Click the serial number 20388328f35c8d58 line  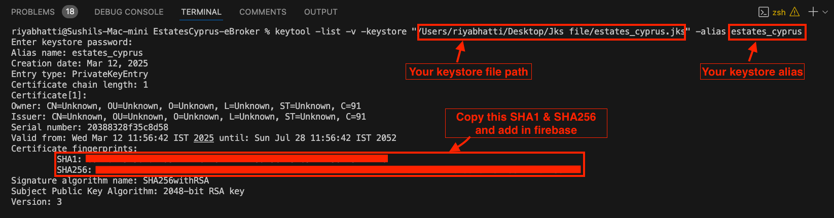90,127
